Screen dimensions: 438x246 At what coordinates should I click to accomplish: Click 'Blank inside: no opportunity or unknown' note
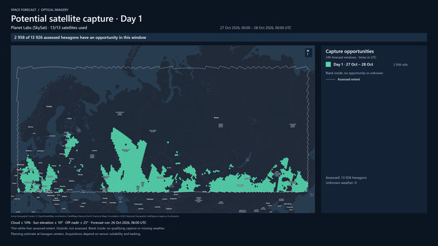point(355,73)
